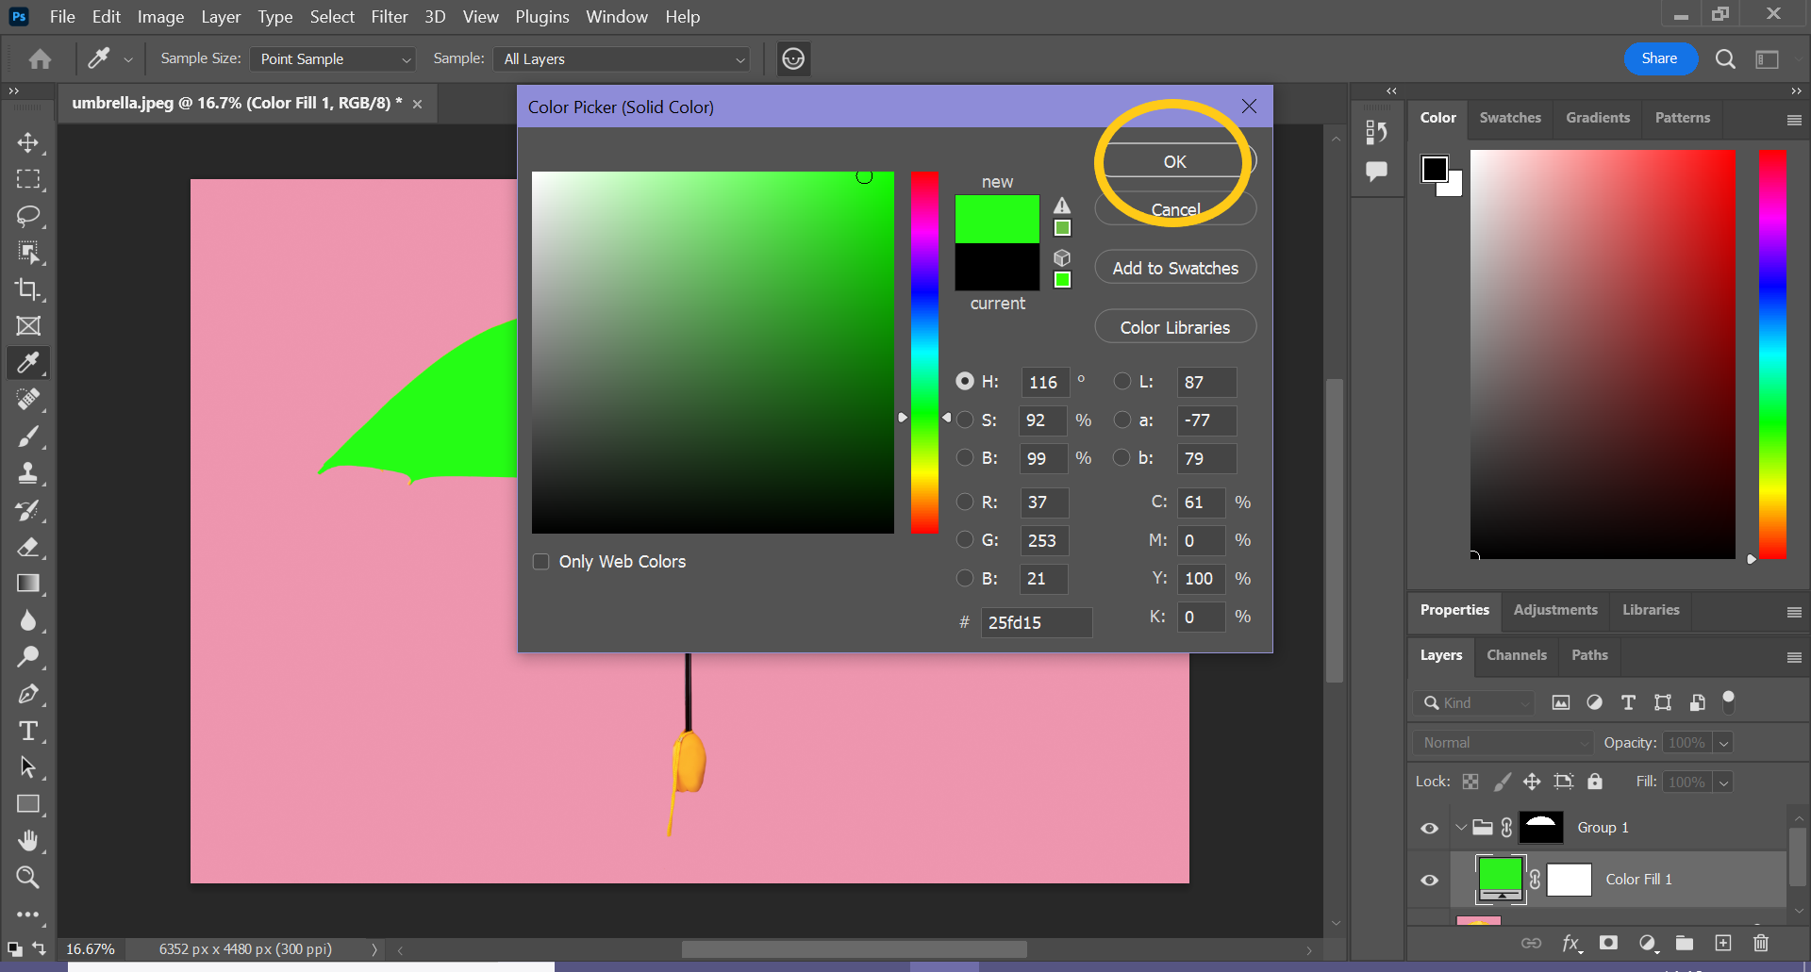Select the Rectangle shape tool
1811x972 pixels.
point(28,804)
